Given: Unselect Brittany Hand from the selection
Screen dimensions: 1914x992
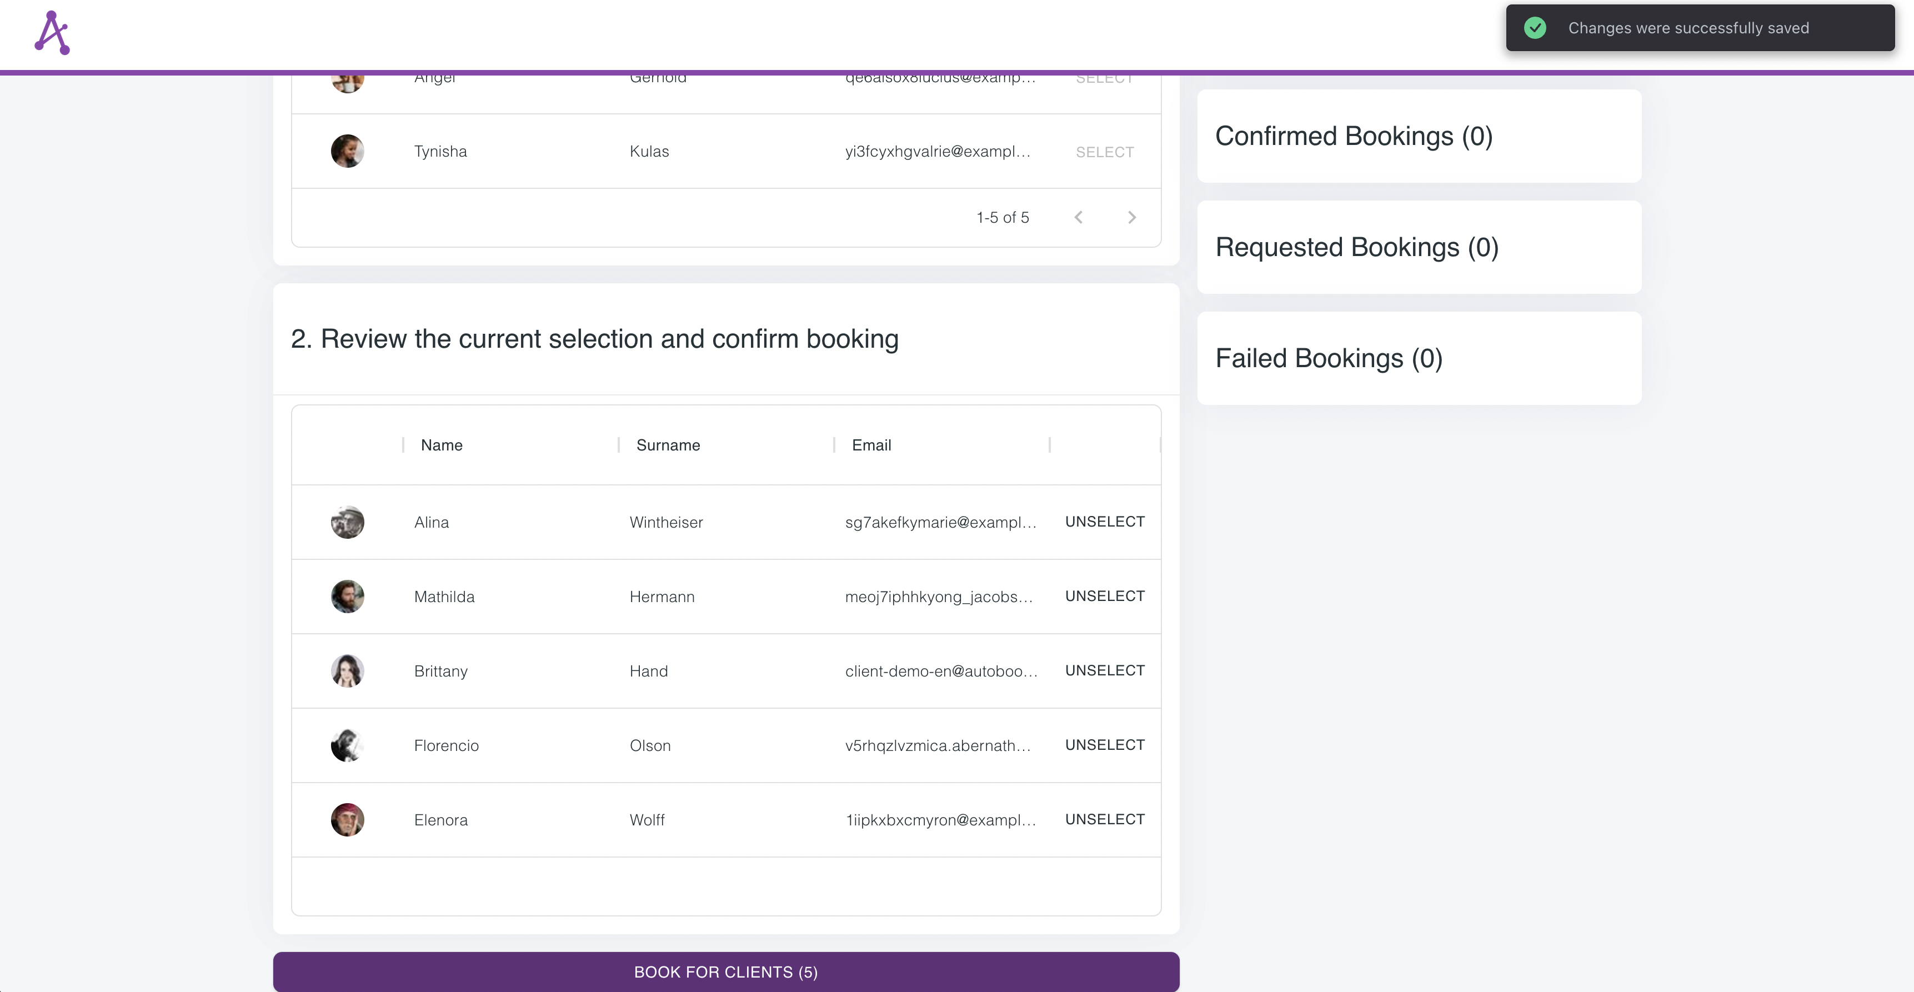Looking at the screenshot, I should coord(1104,670).
